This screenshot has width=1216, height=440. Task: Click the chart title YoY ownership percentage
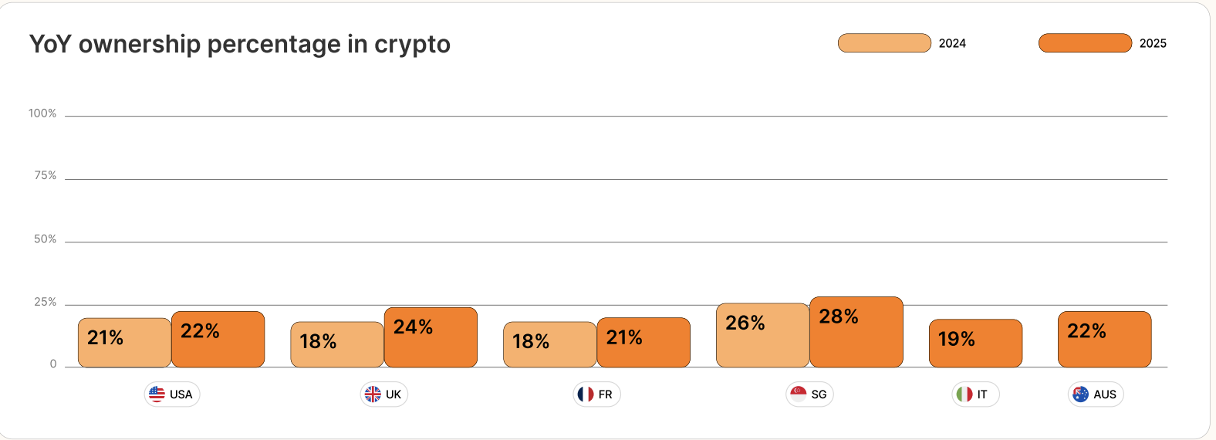tap(239, 44)
